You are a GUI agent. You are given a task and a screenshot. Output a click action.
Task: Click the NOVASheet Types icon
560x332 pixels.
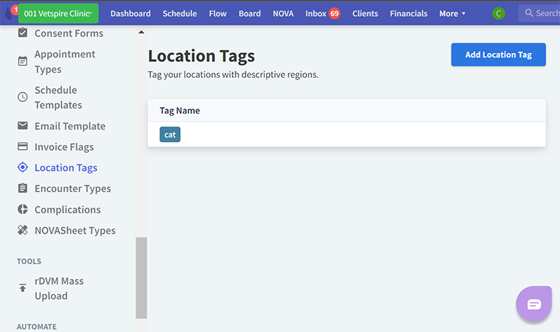pos(23,231)
